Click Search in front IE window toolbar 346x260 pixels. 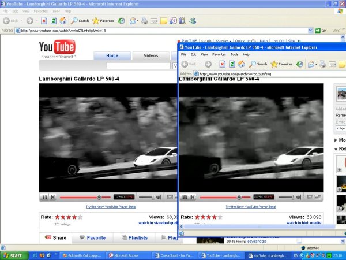(258, 64)
